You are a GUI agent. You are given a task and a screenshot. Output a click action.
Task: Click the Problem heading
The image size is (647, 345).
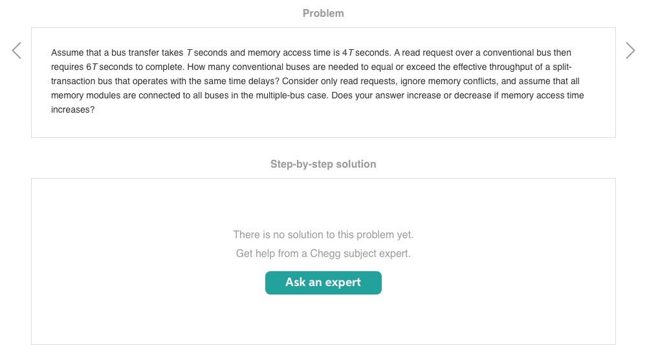point(323,13)
